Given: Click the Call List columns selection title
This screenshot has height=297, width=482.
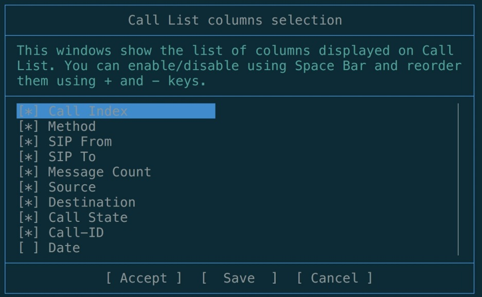Looking at the screenshot, I should [x=235, y=21].
